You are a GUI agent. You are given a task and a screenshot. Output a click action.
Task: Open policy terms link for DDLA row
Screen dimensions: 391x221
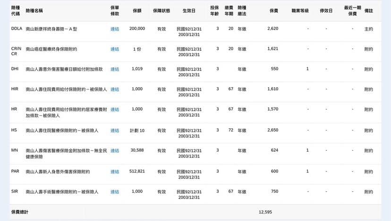(x=115, y=29)
